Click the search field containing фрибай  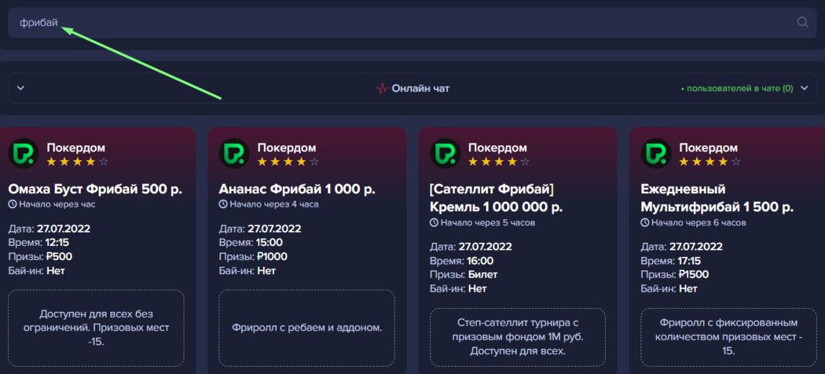point(412,23)
